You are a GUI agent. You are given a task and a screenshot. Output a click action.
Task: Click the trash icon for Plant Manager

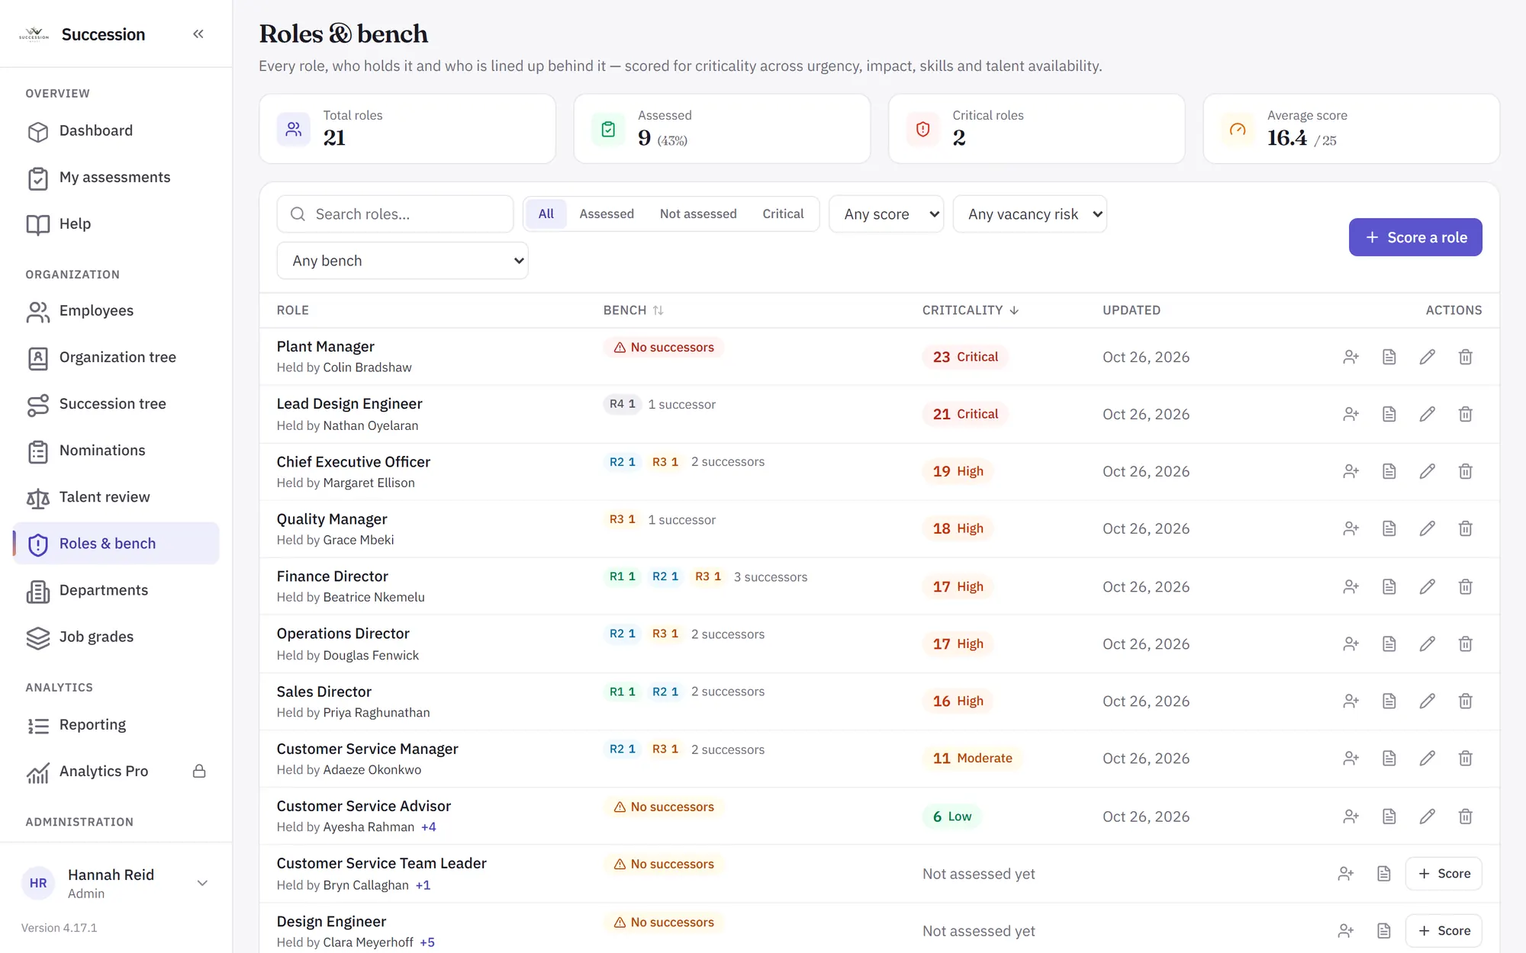pos(1466,357)
